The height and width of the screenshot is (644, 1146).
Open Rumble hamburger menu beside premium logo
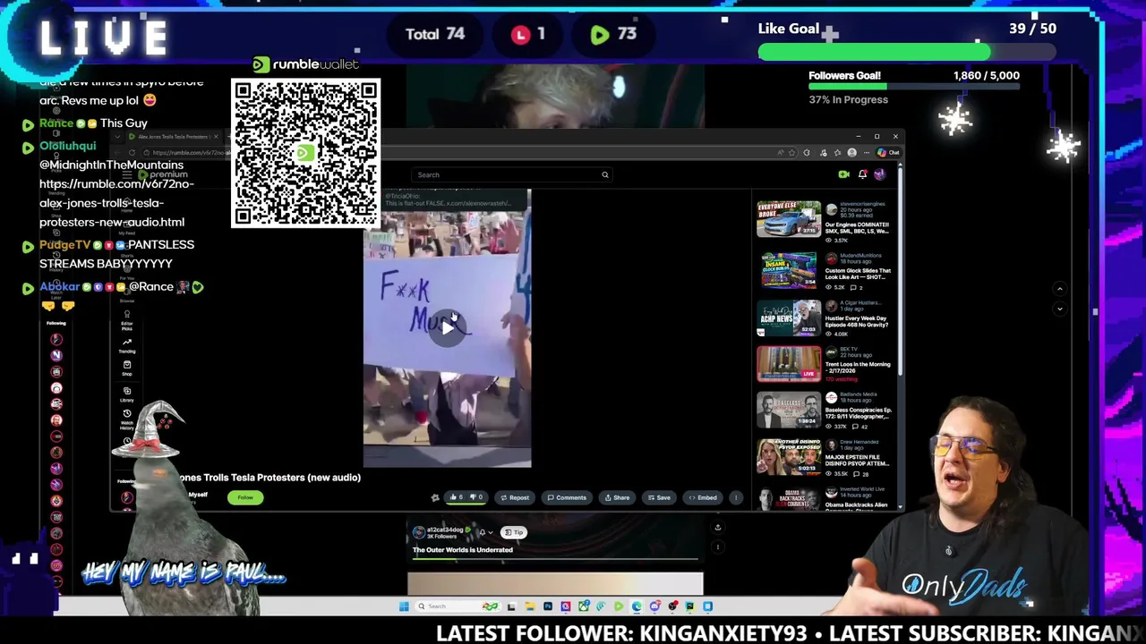click(x=127, y=174)
